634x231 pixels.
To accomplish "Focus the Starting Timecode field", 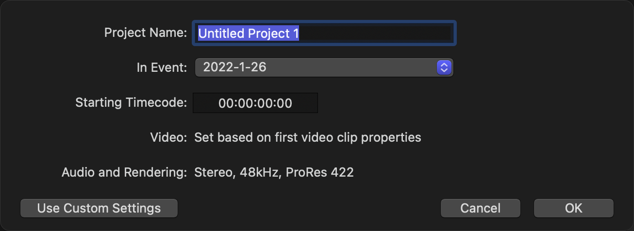I will [255, 103].
